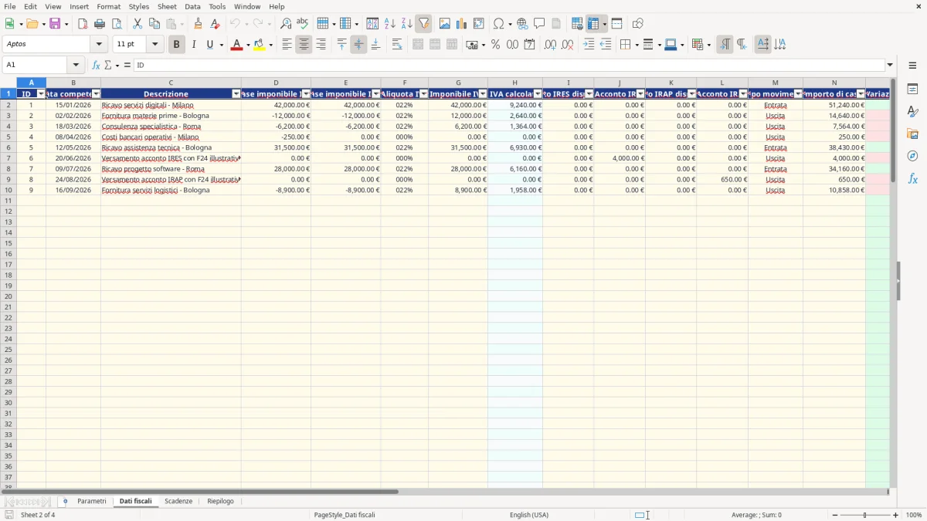Viewport: 927px width, 521px height.
Task: Click the Function Wizard button
Action: 97,66
